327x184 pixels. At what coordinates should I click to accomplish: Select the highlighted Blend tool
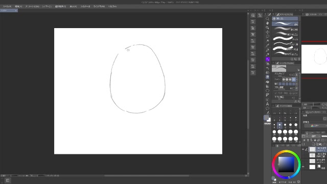tap(267, 77)
